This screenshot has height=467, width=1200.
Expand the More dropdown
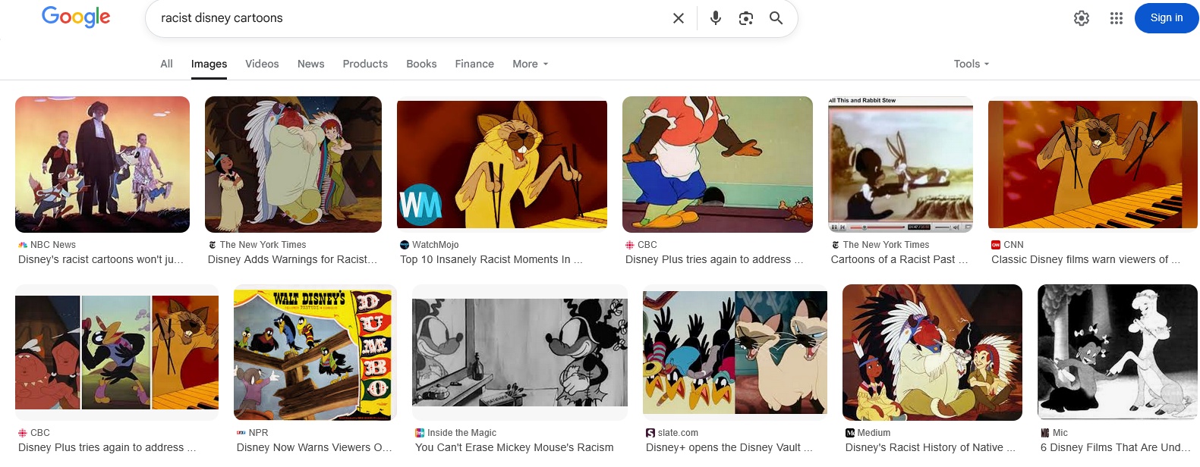(x=530, y=64)
